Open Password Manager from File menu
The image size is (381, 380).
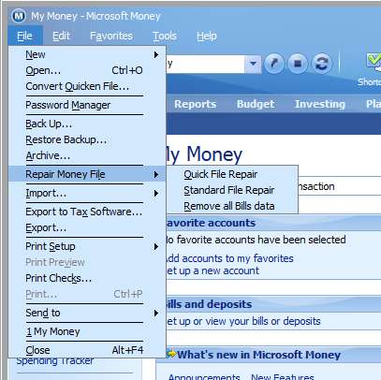click(68, 105)
